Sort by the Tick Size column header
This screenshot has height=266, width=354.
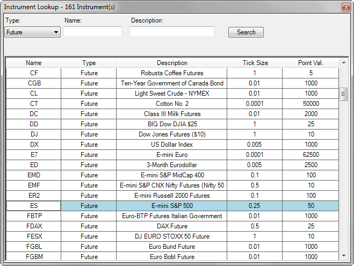(255, 63)
